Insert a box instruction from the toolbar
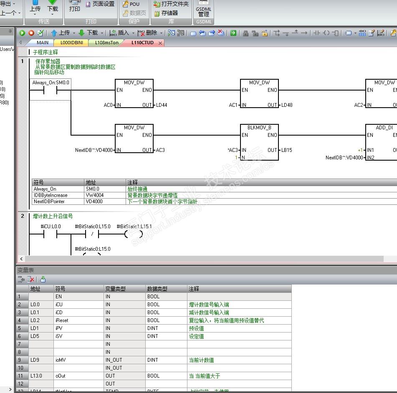Image resolution: width=397 pixels, height=393 pixels. 335,33
